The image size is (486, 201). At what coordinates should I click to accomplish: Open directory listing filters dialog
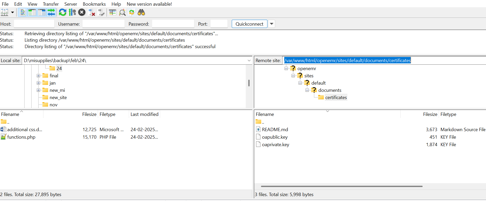click(113, 12)
